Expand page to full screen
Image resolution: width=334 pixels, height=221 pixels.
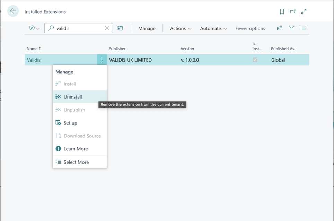coord(304,11)
